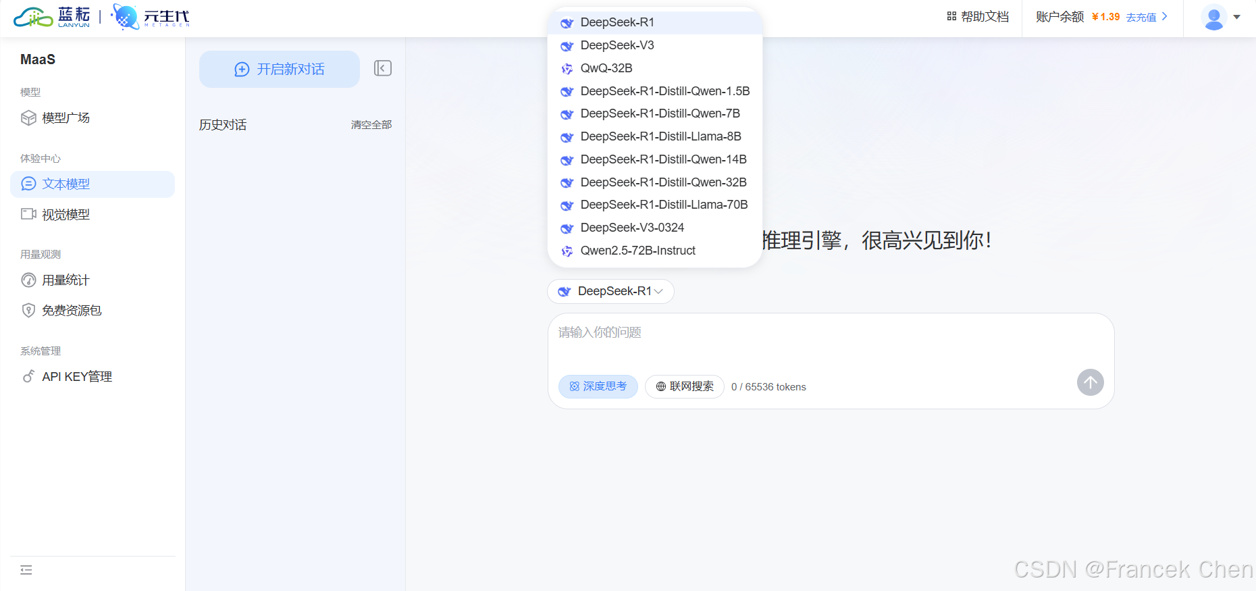The width and height of the screenshot is (1256, 591).
Task: Clear all history with 清空全部
Action: pyautogui.click(x=371, y=125)
